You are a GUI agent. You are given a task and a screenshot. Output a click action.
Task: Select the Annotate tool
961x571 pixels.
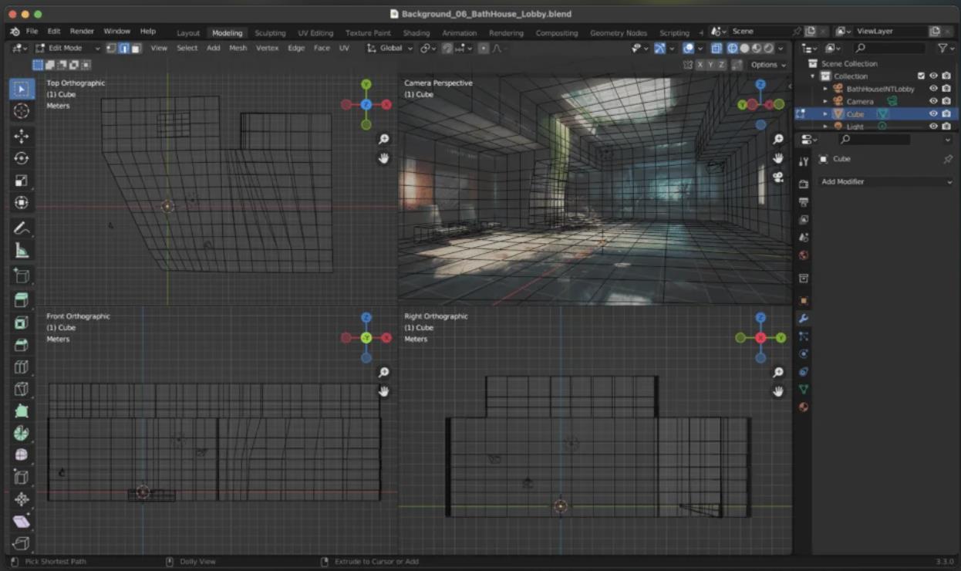22,228
